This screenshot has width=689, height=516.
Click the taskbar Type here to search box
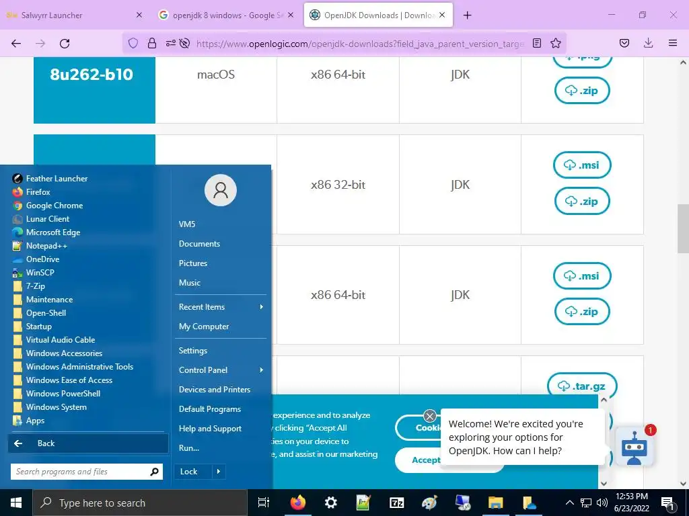click(x=140, y=503)
